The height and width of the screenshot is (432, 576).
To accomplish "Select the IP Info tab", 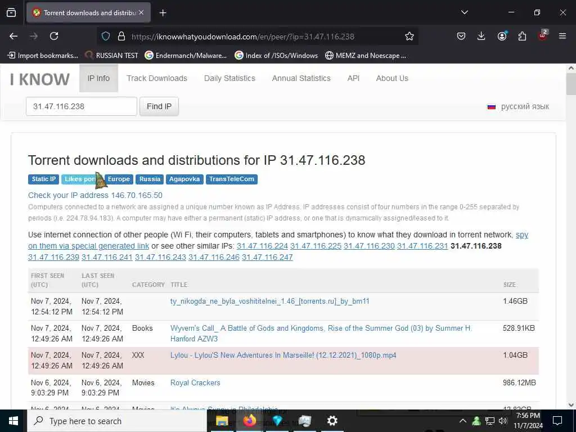I will 98,78.
